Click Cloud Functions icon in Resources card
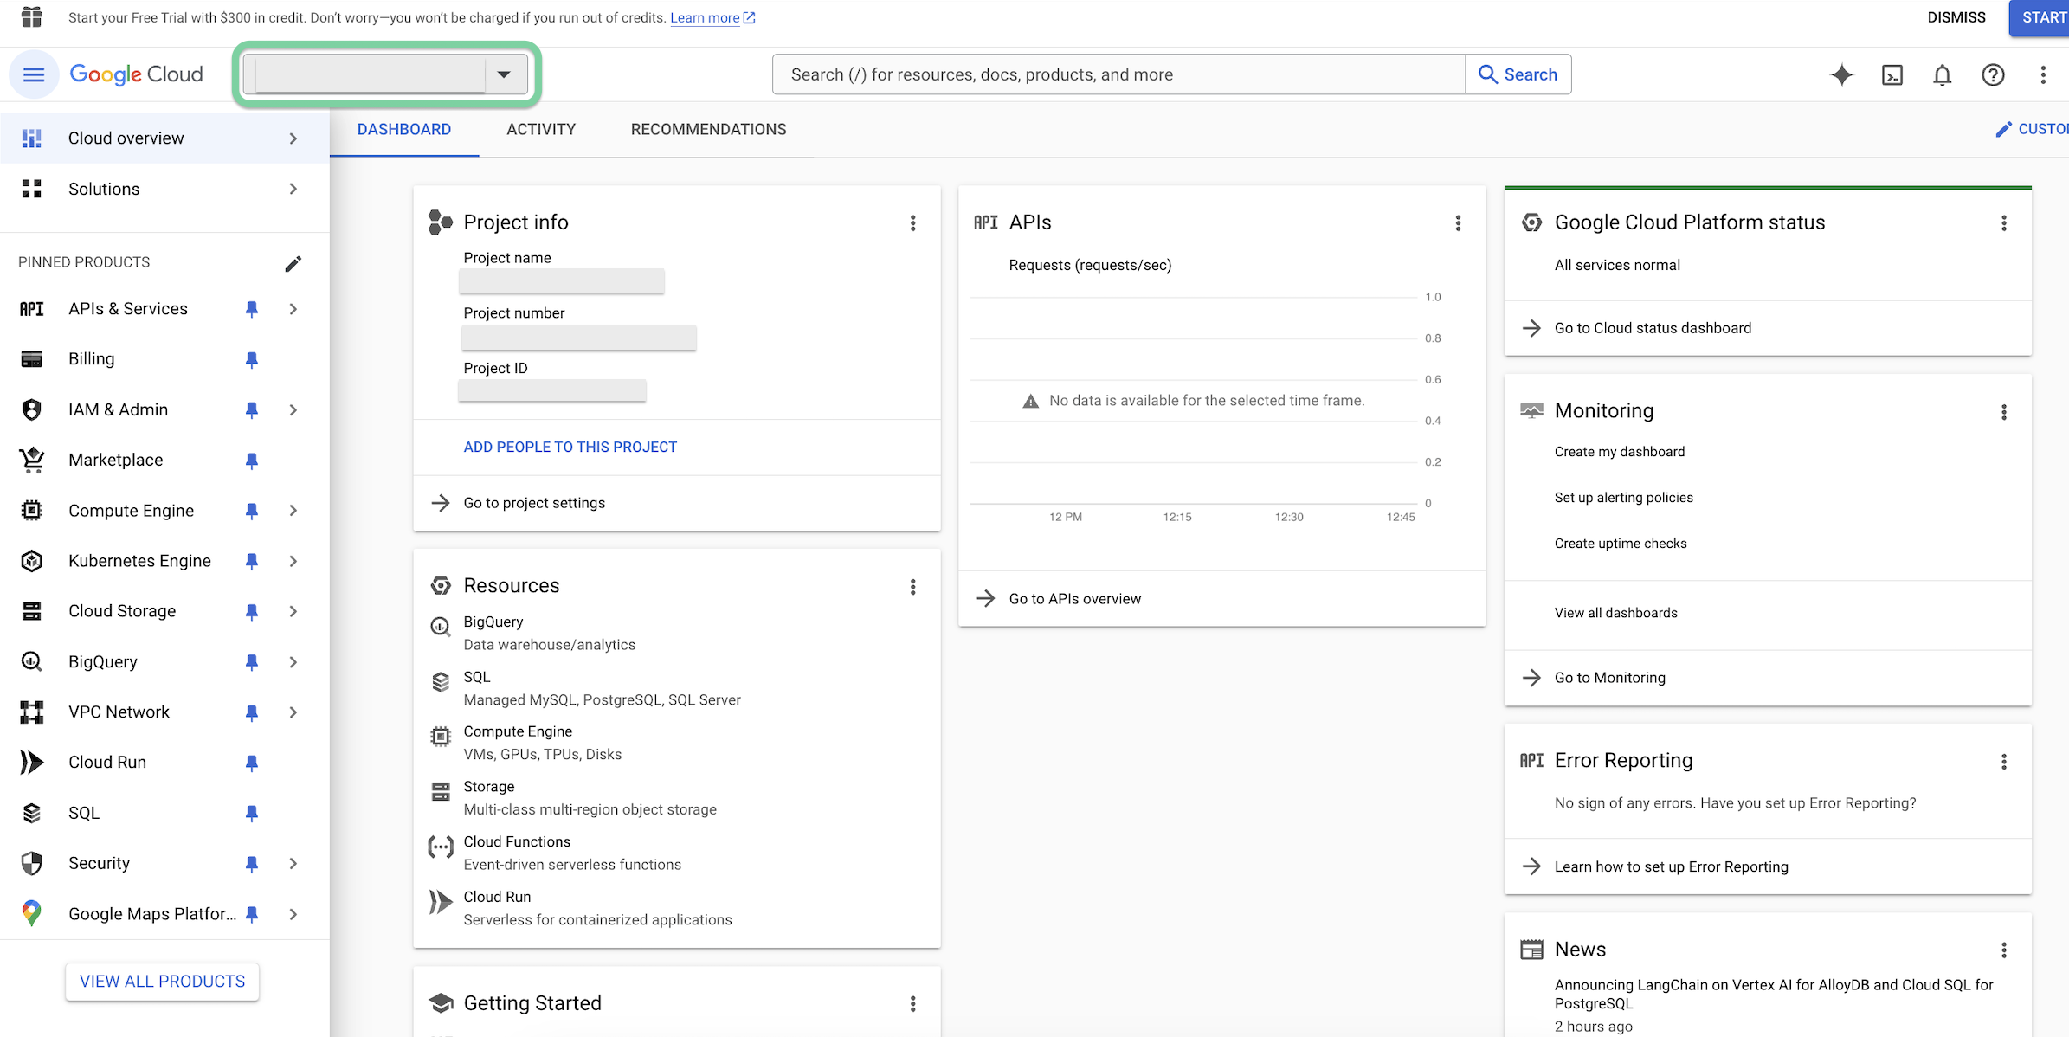This screenshot has height=1037, width=2069. [441, 847]
